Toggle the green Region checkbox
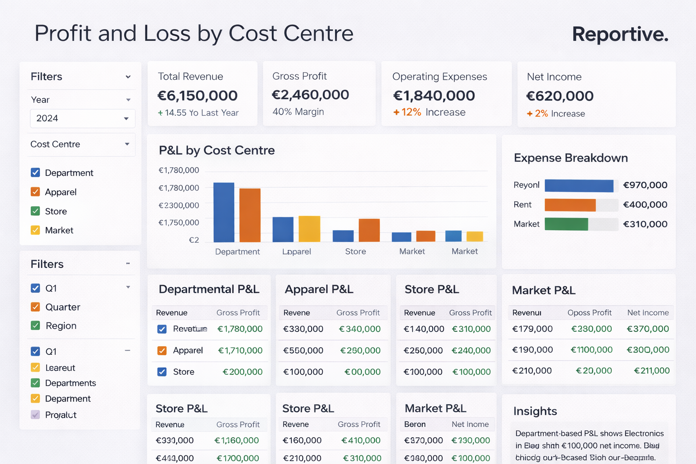This screenshot has width=696, height=464. click(x=35, y=325)
